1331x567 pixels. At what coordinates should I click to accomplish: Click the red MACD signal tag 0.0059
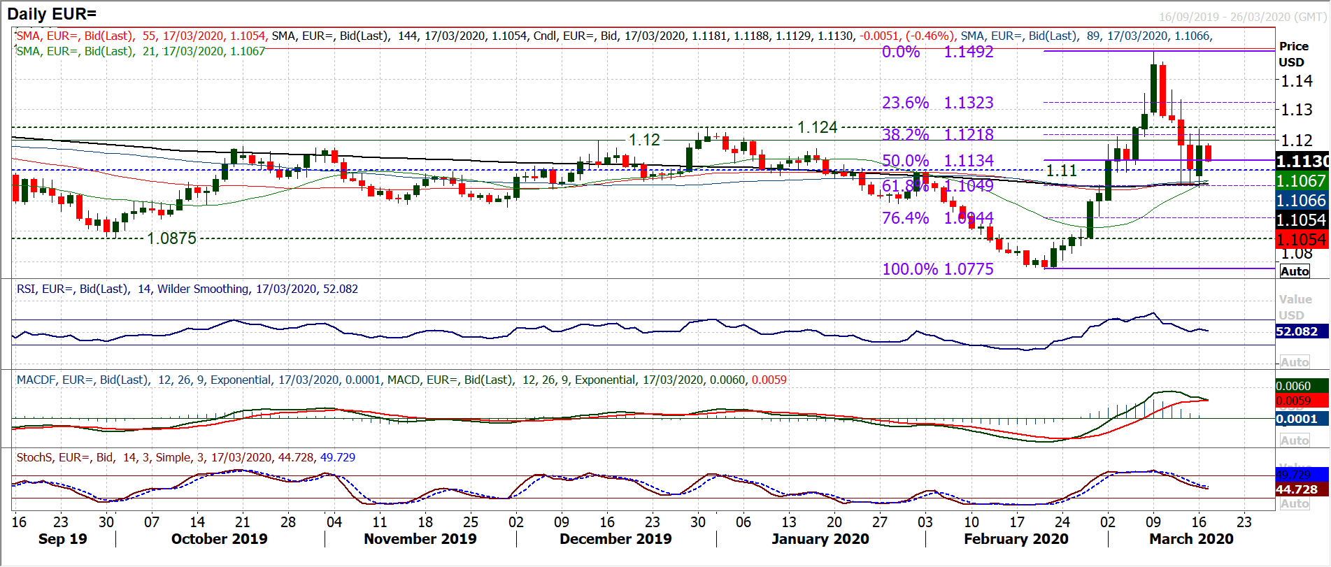coord(1301,401)
